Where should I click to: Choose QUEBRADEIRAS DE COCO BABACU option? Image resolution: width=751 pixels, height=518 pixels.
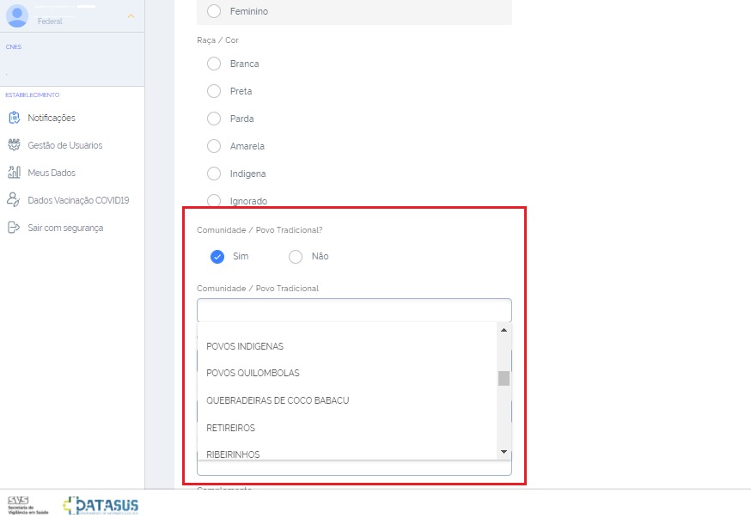tap(278, 400)
